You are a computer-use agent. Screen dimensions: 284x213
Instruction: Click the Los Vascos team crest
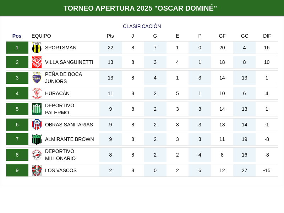(37, 170)
